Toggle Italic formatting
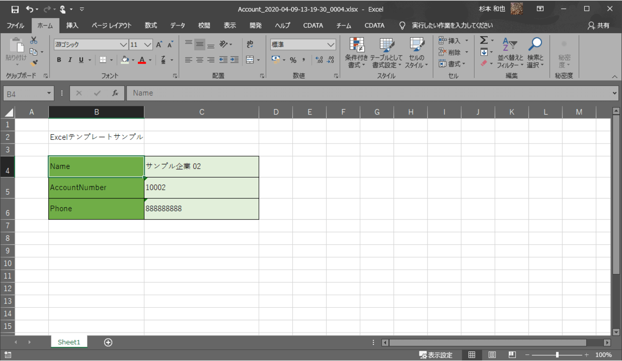Viewport: 622px width, 361px height. click(x=70, y=60)
